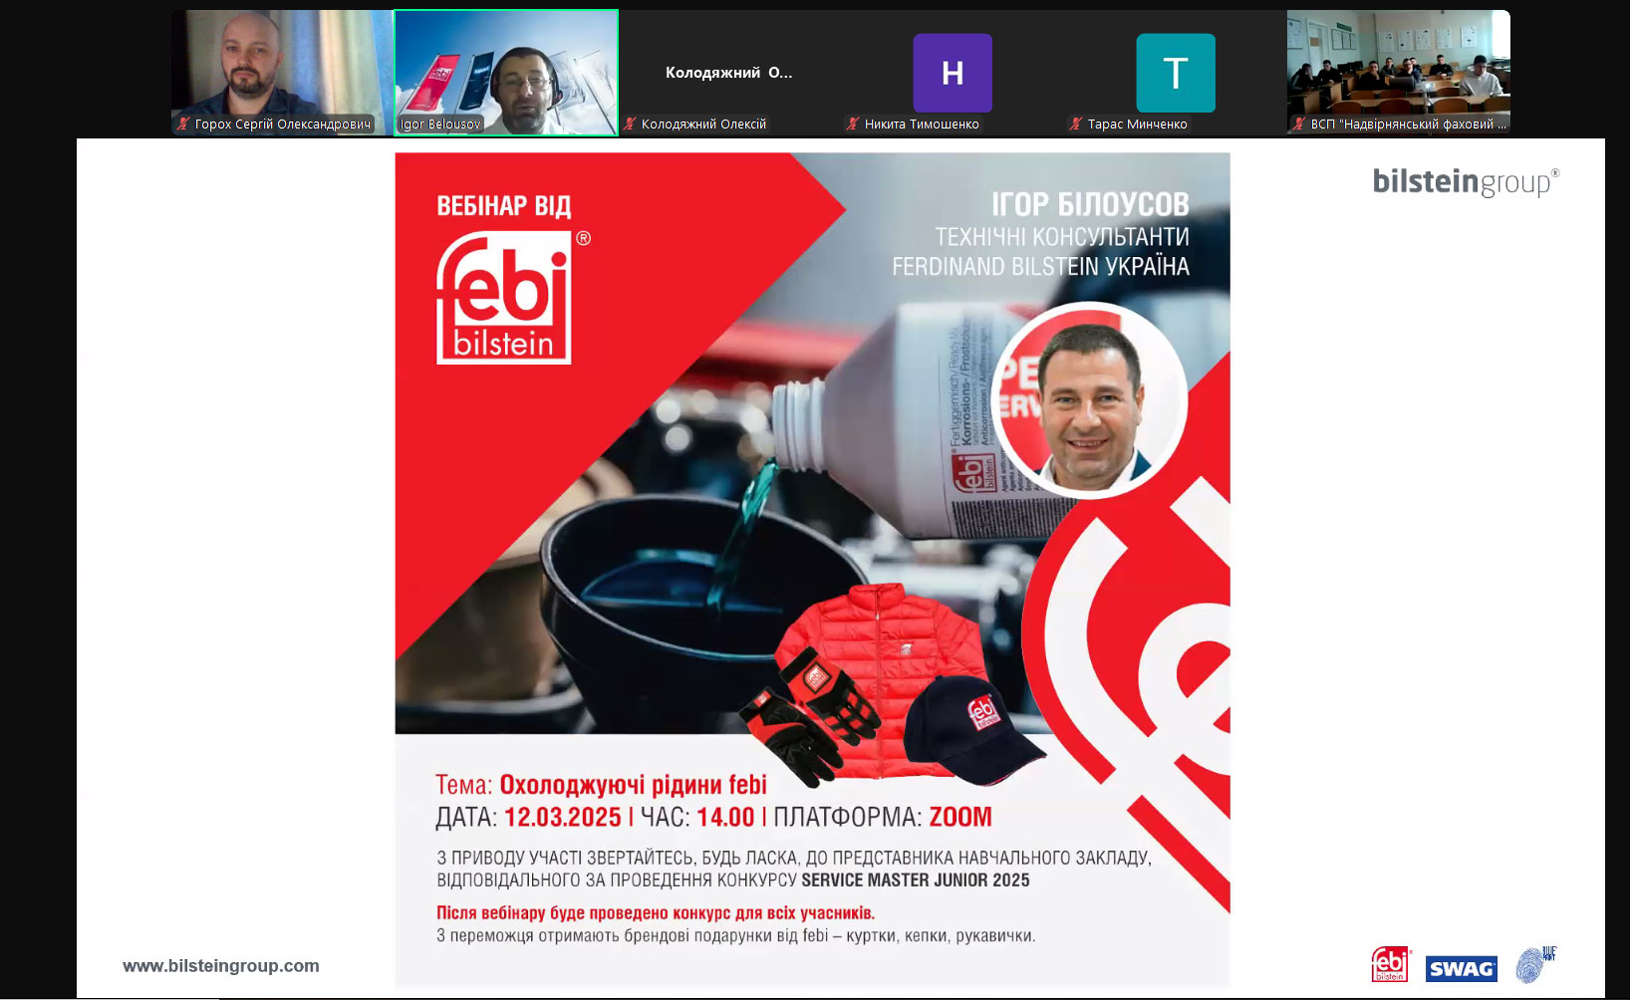Image resolution: width=1630 pixels, height=1000 pixels.
Task: Click the Никита Тимошенко name label
Action: click(x=922, y=125)
